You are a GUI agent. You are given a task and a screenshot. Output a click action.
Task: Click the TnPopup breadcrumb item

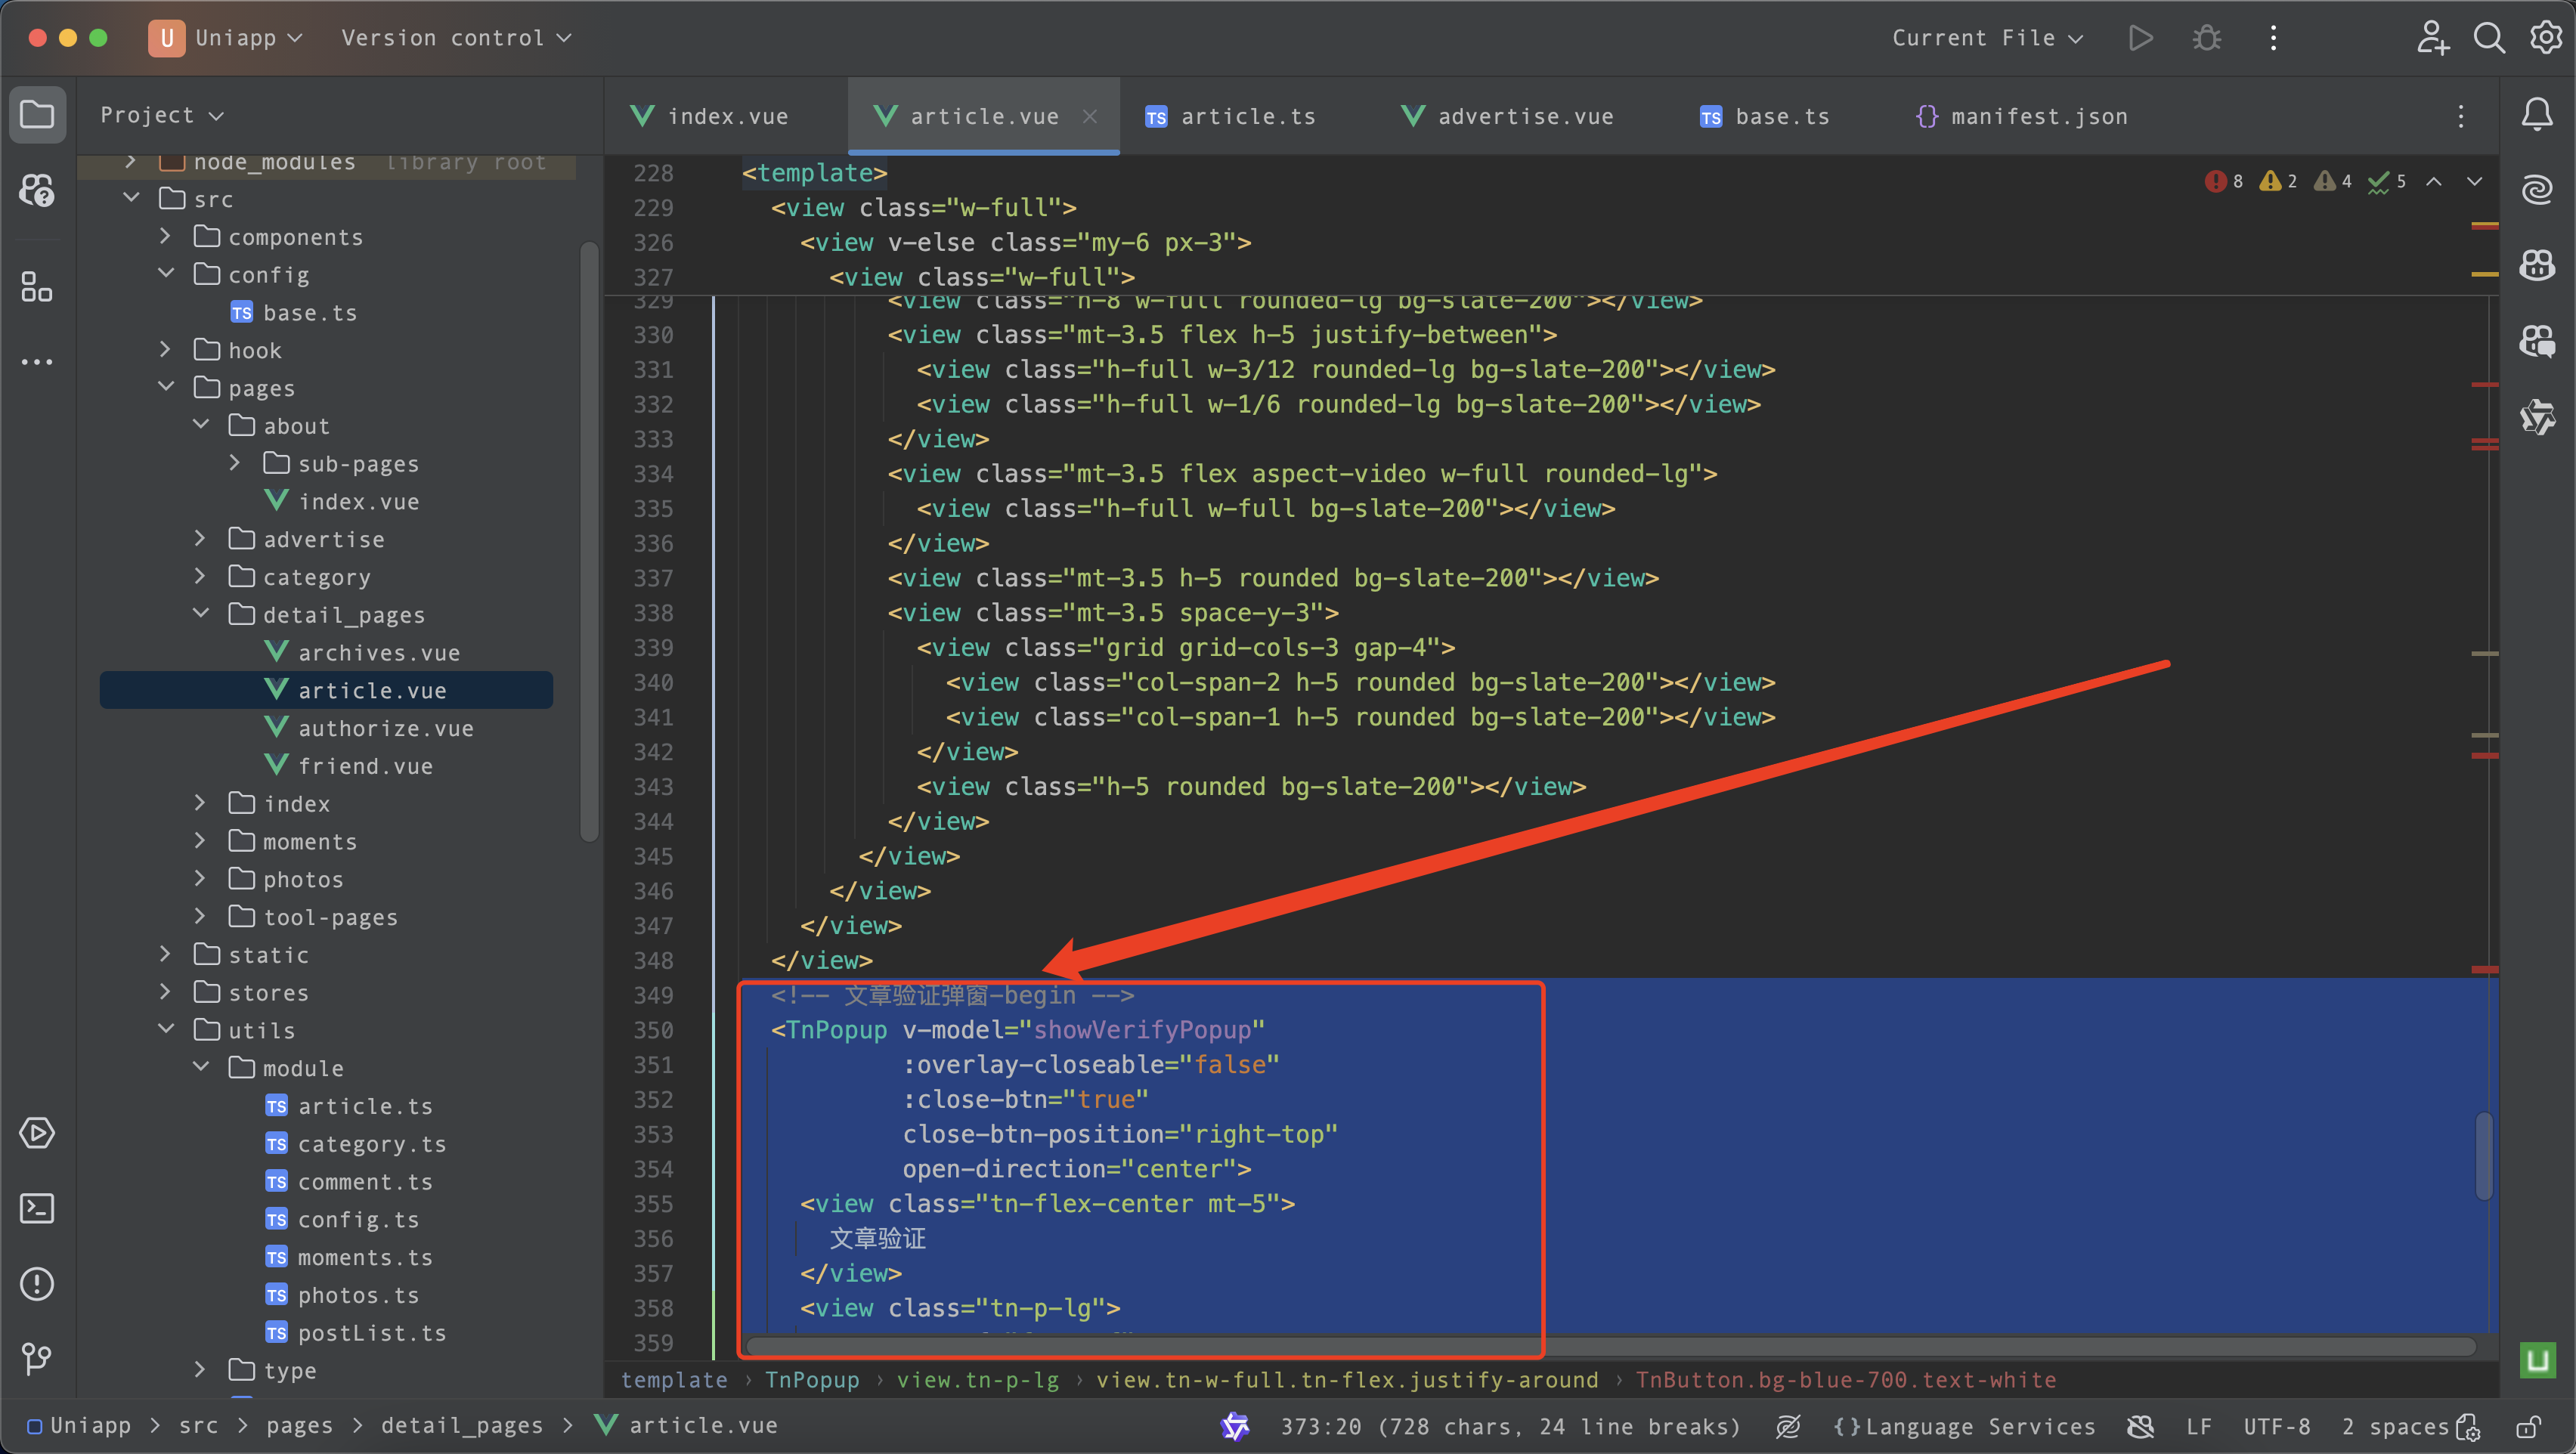tap(811, 1380)
